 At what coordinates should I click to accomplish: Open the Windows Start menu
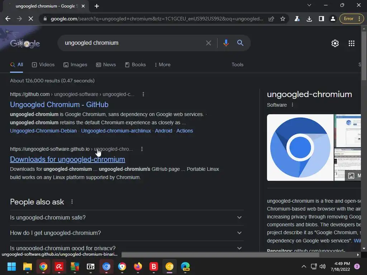point(11,266)
